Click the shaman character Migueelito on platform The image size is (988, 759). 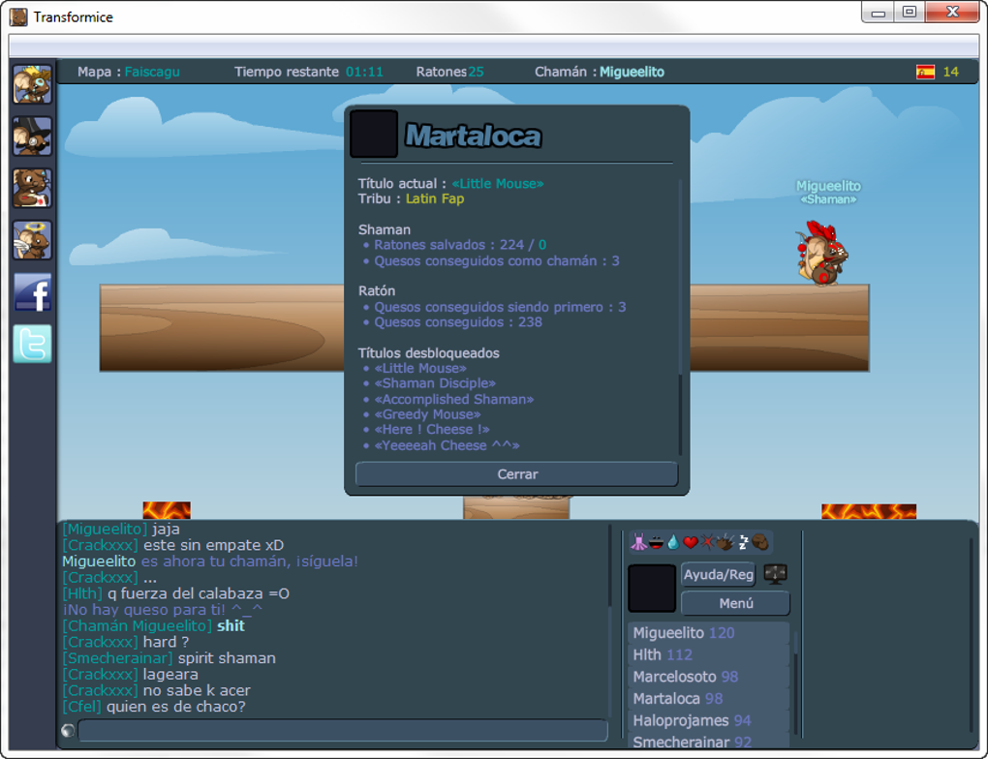point(822,254)
